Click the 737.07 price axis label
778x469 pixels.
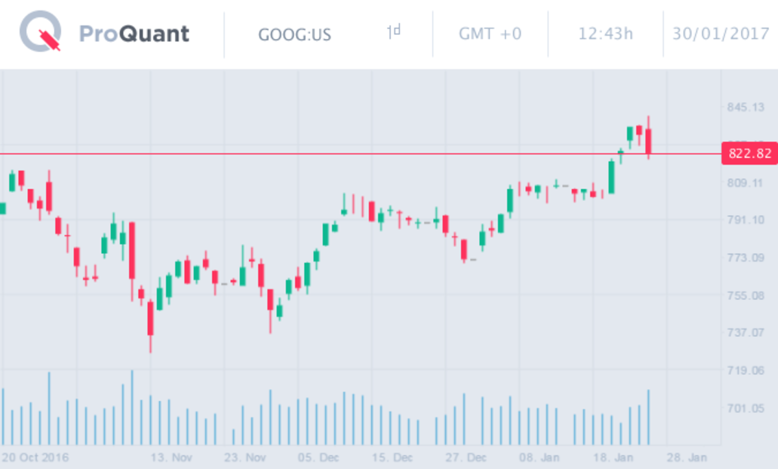pos(746,332)
